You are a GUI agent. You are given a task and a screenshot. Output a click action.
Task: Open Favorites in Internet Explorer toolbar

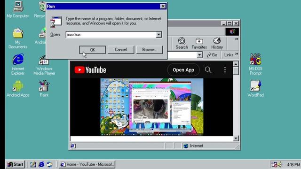(x=199, y=43)
